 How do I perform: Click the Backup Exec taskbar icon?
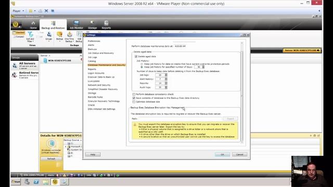tap(55, 182)
